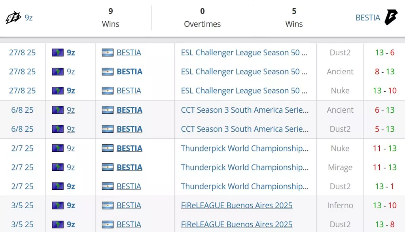Click the BESTIA team logo in header
This screenshot has height=232, width=405.
coord(391,17)
